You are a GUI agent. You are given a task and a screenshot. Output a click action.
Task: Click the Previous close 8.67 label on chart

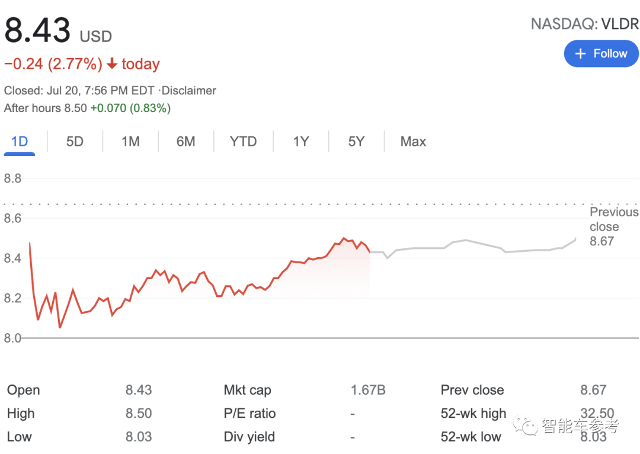tap(613, 226)
